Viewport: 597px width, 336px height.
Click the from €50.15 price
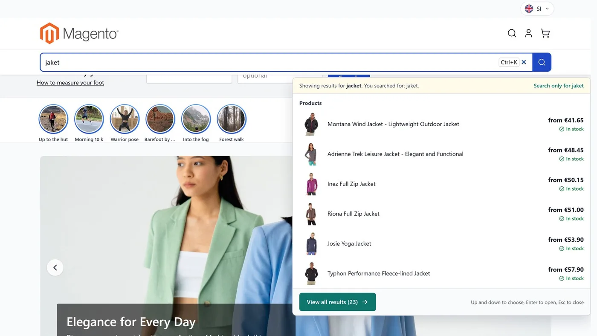566,180
